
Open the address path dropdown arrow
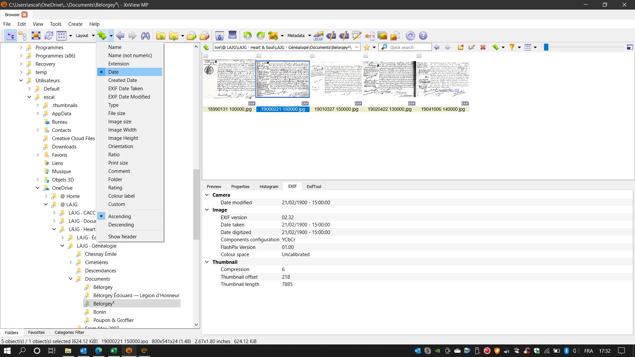click(357, 47)
